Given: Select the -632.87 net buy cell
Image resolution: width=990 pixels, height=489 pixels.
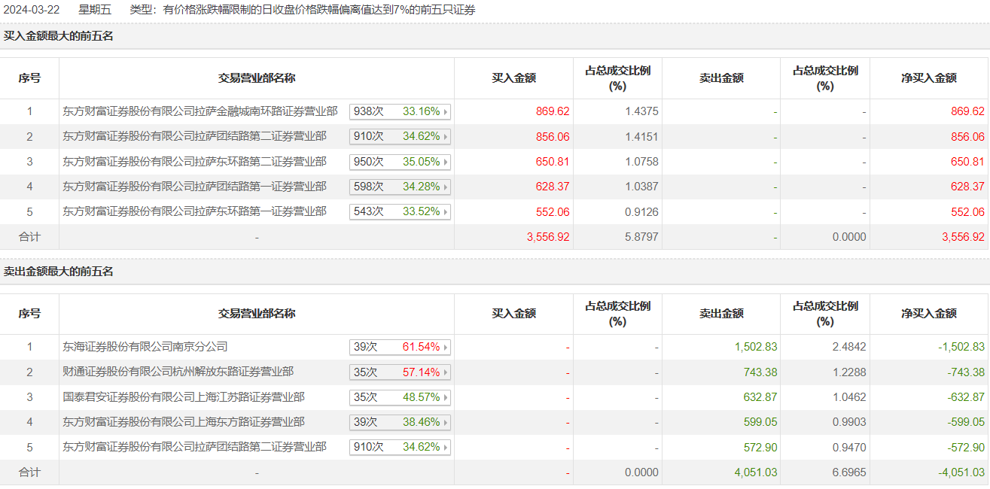Looking at the screenshot, I should [965, 397].
